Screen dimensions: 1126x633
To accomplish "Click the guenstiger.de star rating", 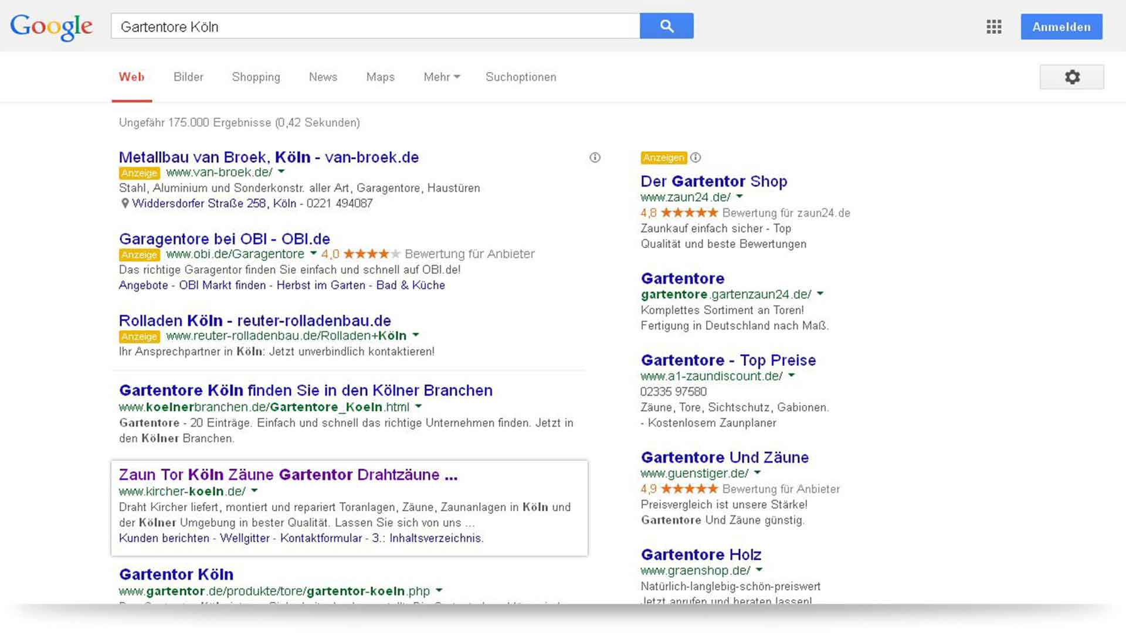I will point(689,489).
